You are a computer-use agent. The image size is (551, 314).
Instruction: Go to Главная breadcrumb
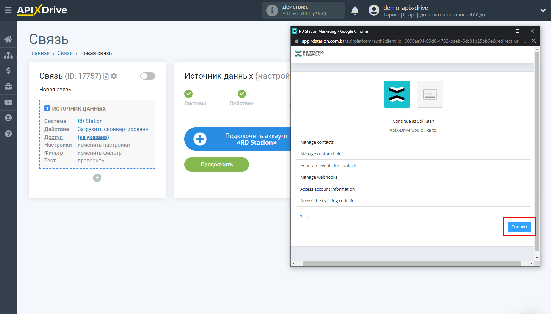[39, 53]
